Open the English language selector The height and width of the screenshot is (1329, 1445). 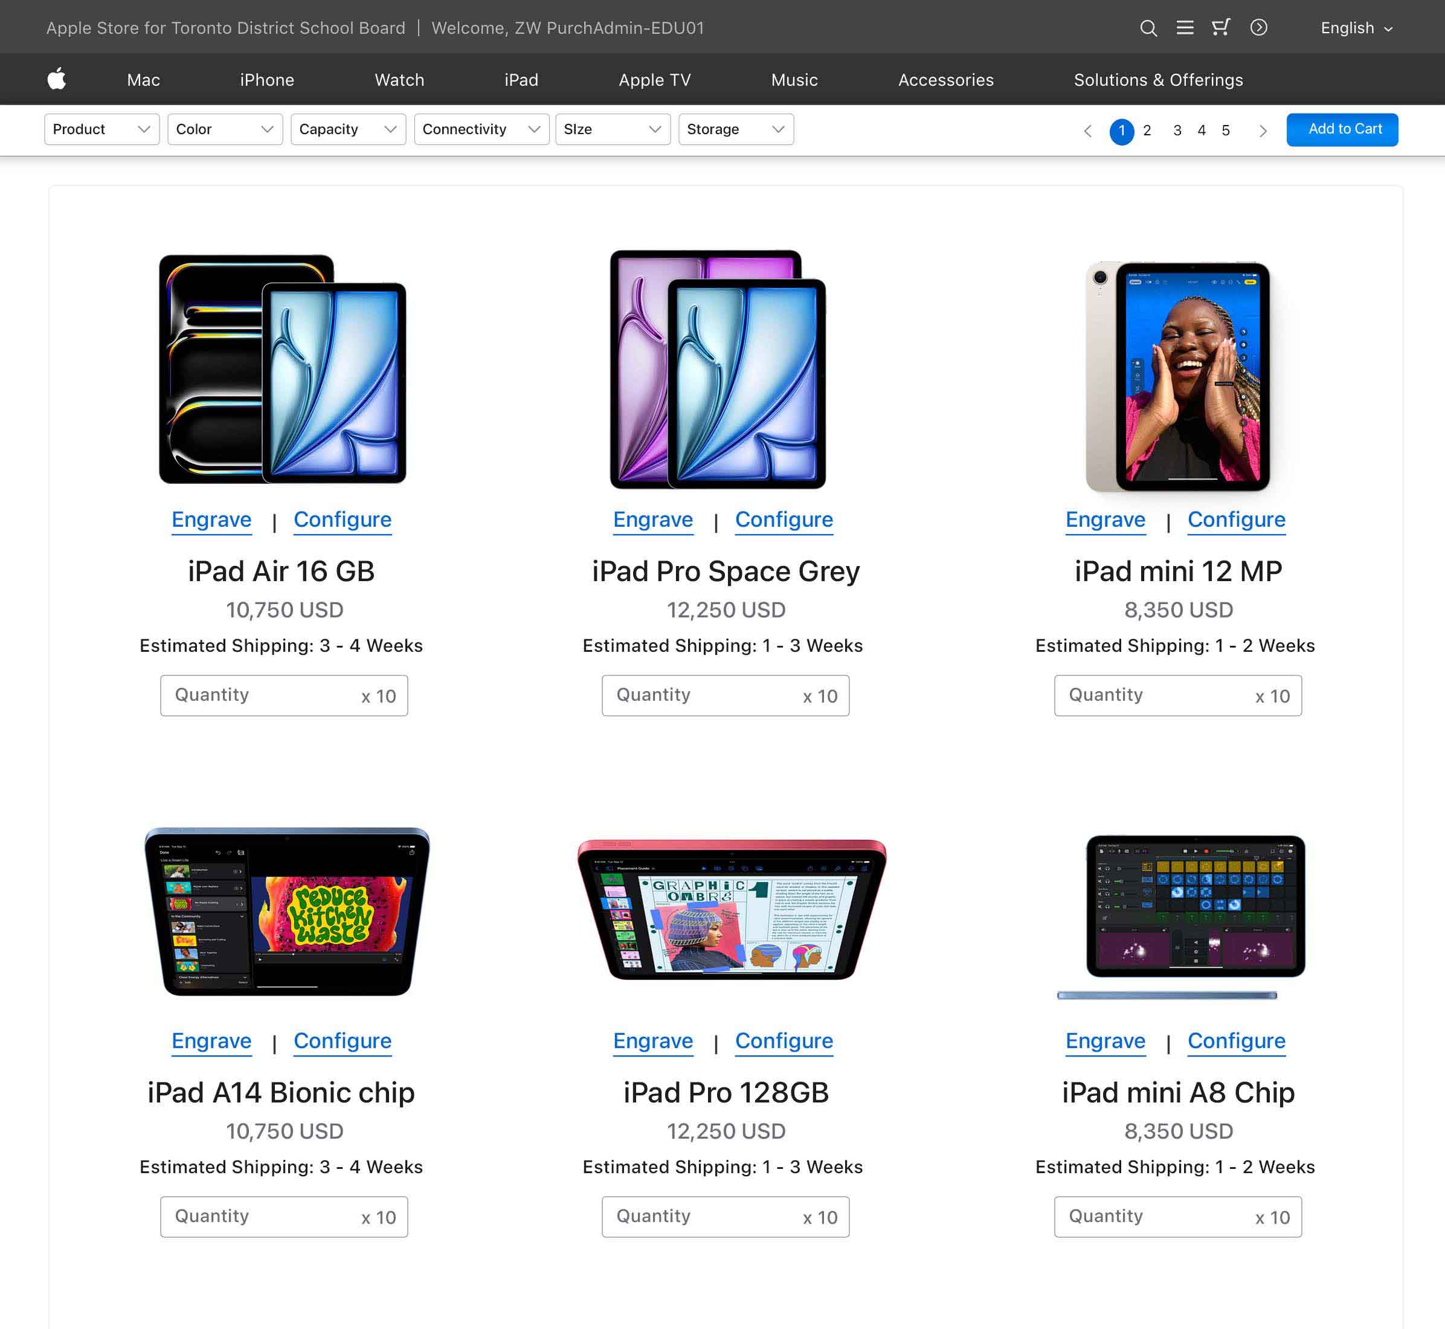[x=1357, y=28]
